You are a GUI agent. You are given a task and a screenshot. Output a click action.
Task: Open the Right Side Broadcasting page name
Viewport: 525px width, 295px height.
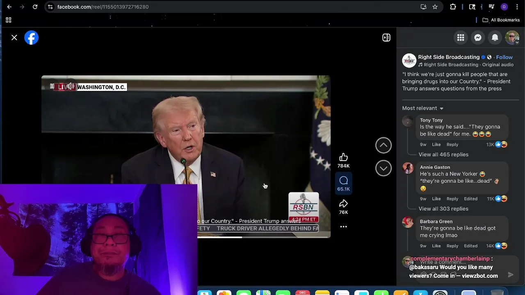[x=449, y=57]
